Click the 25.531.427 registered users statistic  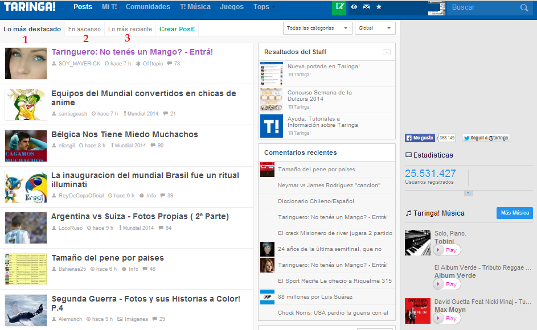430,173
